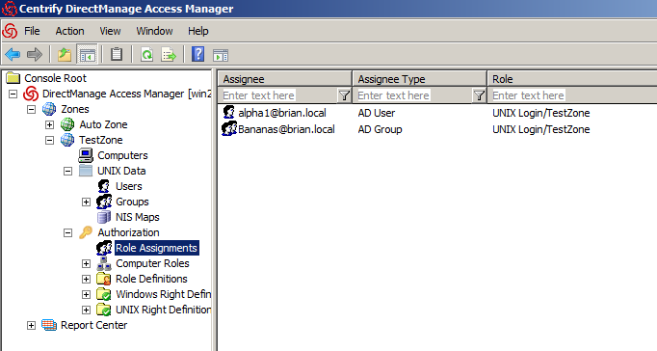Click the Refresh toolbar icon

coord(146,55)
